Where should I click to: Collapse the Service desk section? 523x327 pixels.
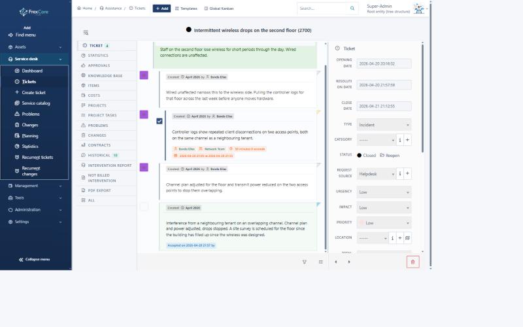[35, 59]
